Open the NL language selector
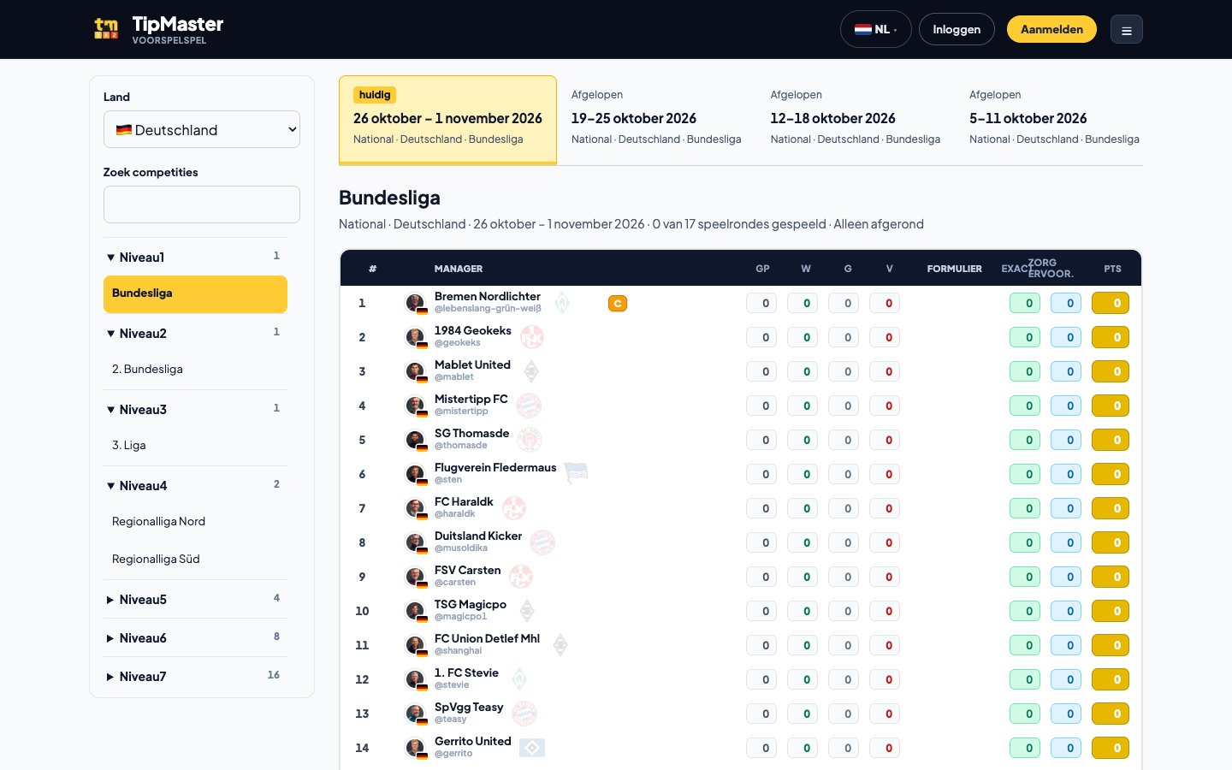Image resolution: width=1232 pixels, height=770 pixels. coord(876,29)
